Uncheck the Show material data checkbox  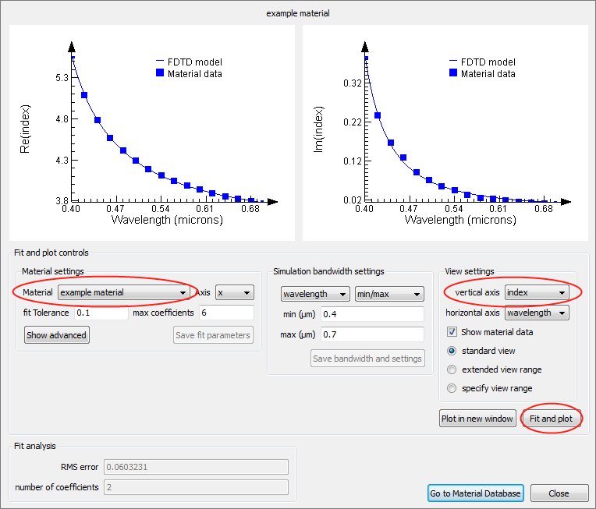[452, 332]
